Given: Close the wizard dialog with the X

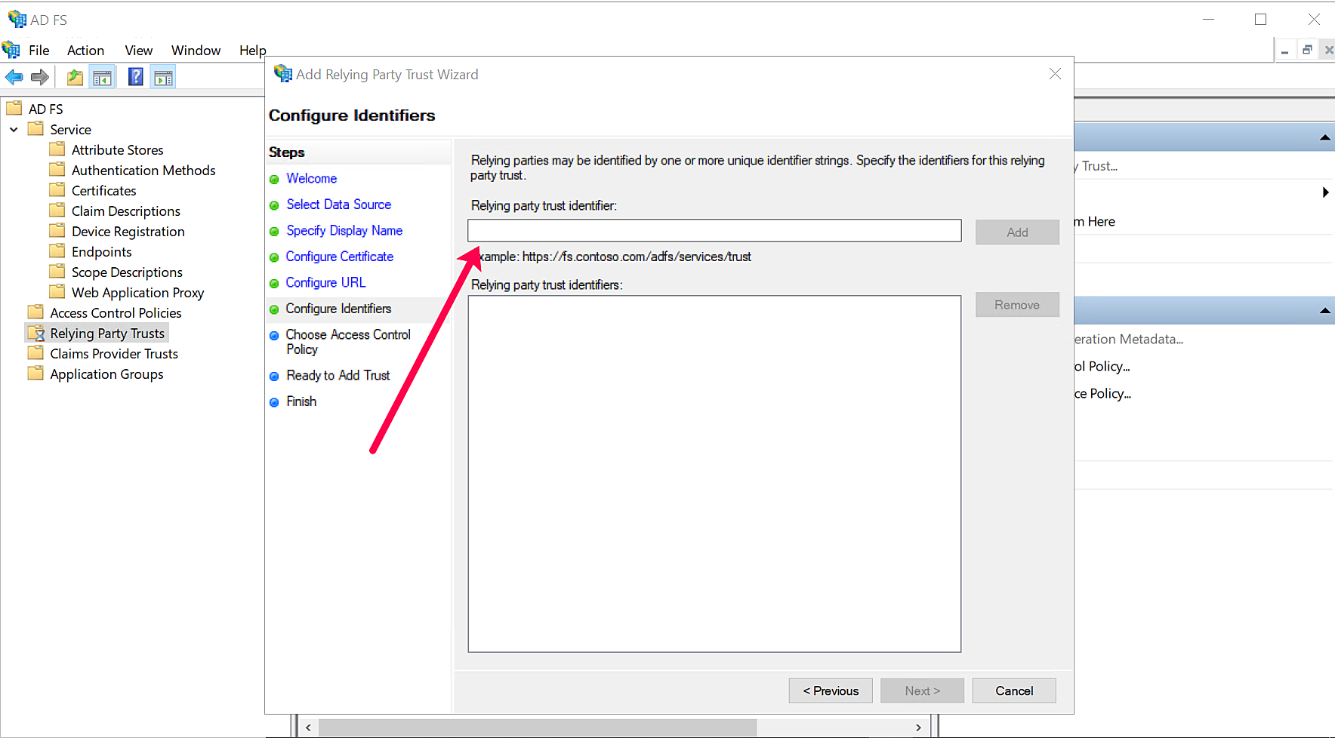Looking at the screenshot, I should click(x=1055, y=74).
